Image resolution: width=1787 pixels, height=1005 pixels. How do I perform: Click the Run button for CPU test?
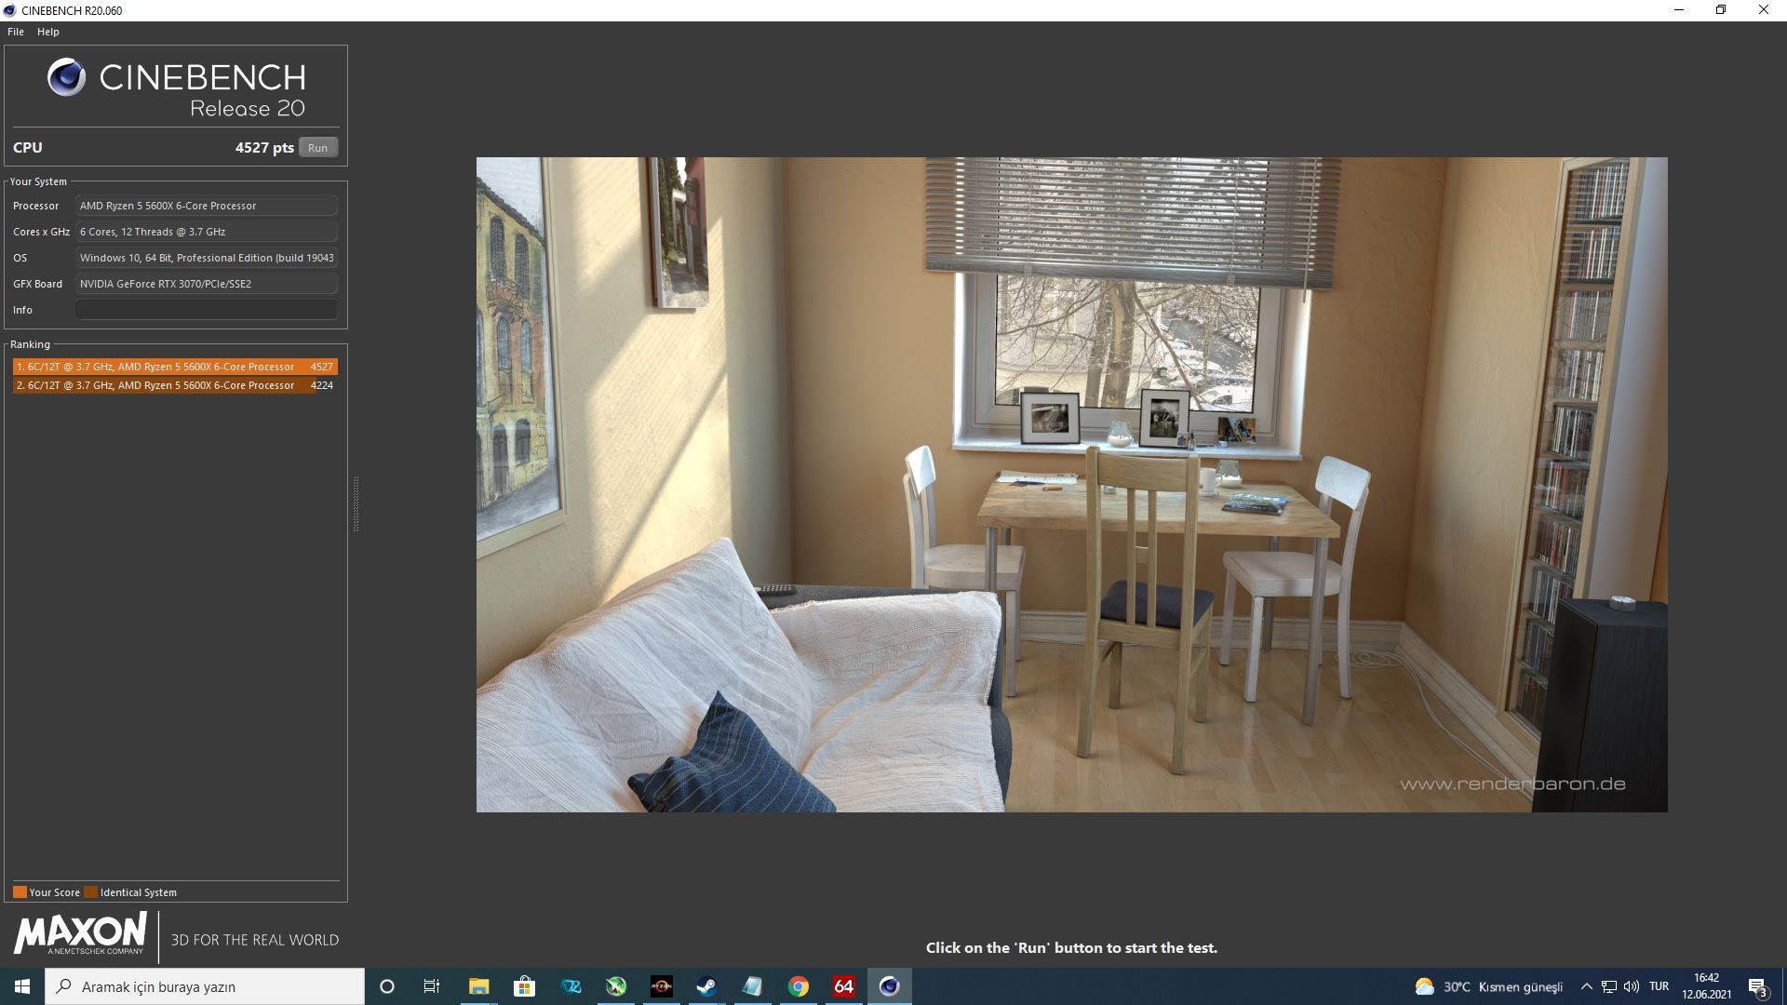pyautogui.click(x=317, y=148)
